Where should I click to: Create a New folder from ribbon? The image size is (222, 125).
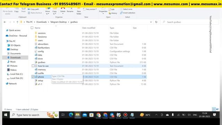pos(79,11)
